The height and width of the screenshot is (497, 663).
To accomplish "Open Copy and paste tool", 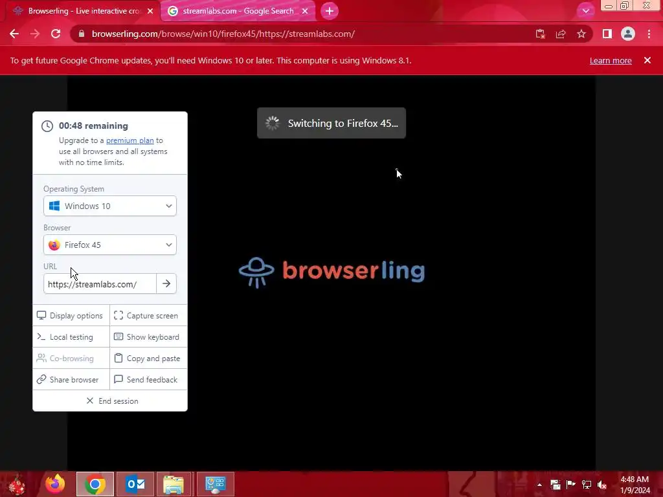I will pos(148,359).
